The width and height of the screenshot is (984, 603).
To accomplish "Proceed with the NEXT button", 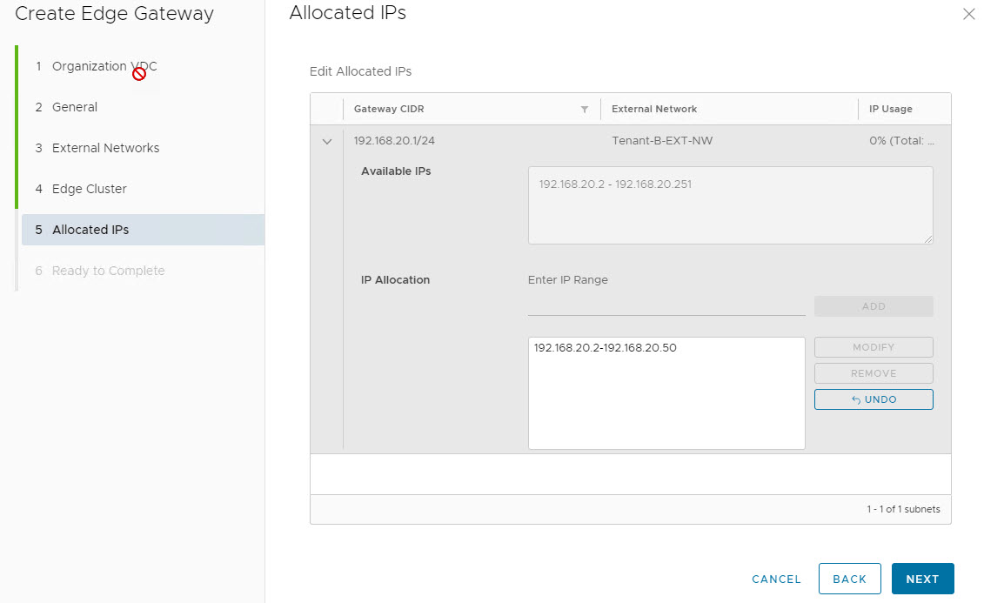I will coord(922,579).
